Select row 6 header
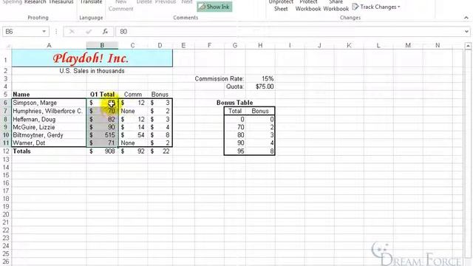This screenshot has width=473, height=266. (x=6, y=103)
